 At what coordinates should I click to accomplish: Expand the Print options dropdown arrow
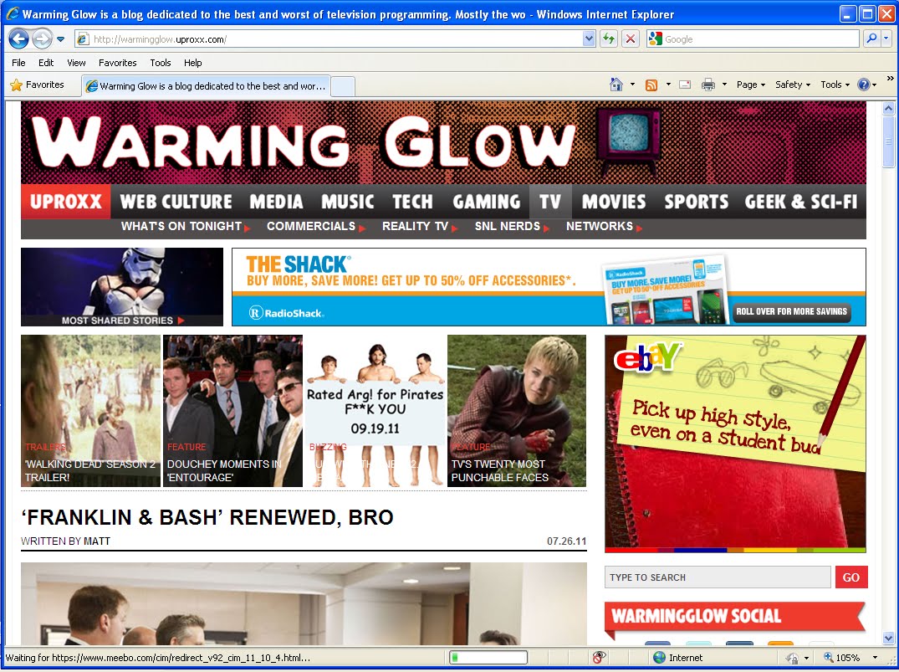724,85
